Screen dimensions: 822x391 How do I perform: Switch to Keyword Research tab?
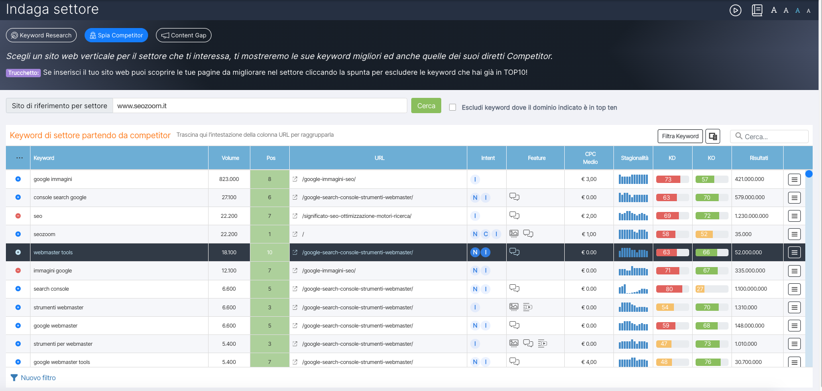[x=41, y=35]
